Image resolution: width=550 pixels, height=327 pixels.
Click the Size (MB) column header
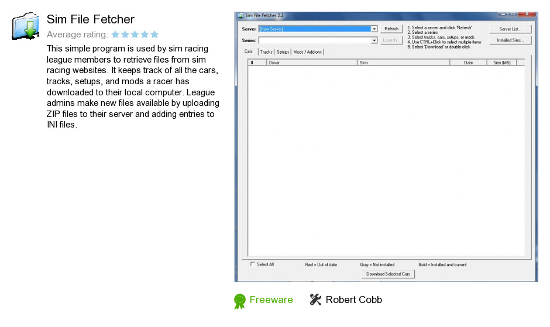pos(501,63)
